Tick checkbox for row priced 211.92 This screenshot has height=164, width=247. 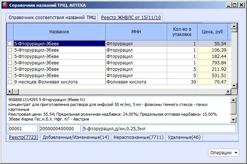point(10,69)
